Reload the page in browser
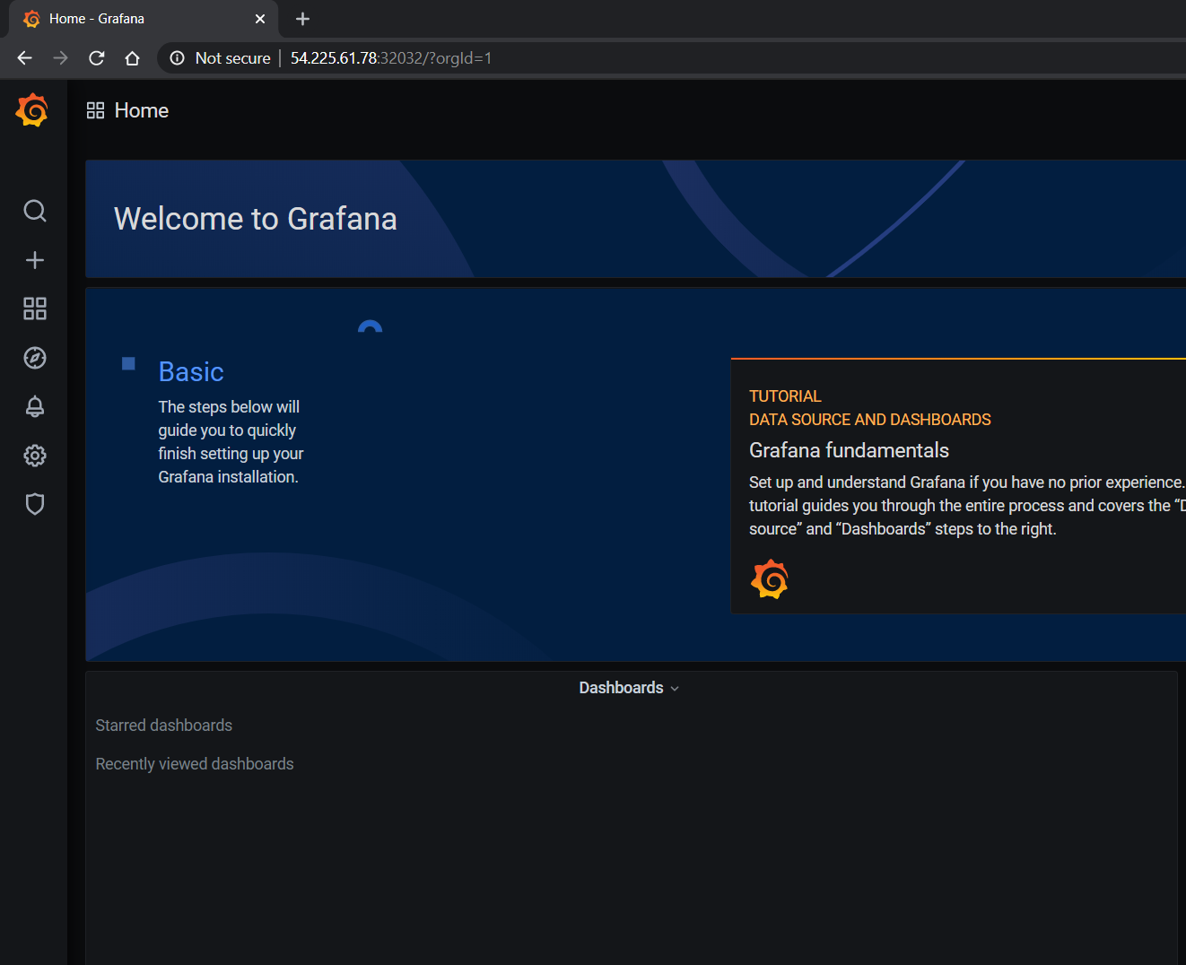 [x=97, y=58]
